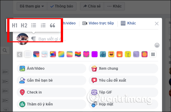
Task: Choose the lavender cube background
Action: (136, 54)
